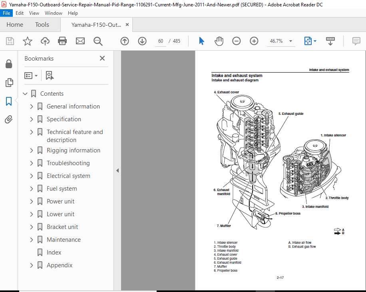Screen dimensions: 366x292
Task: Open the File menu
Action: (x=6, y=13)
